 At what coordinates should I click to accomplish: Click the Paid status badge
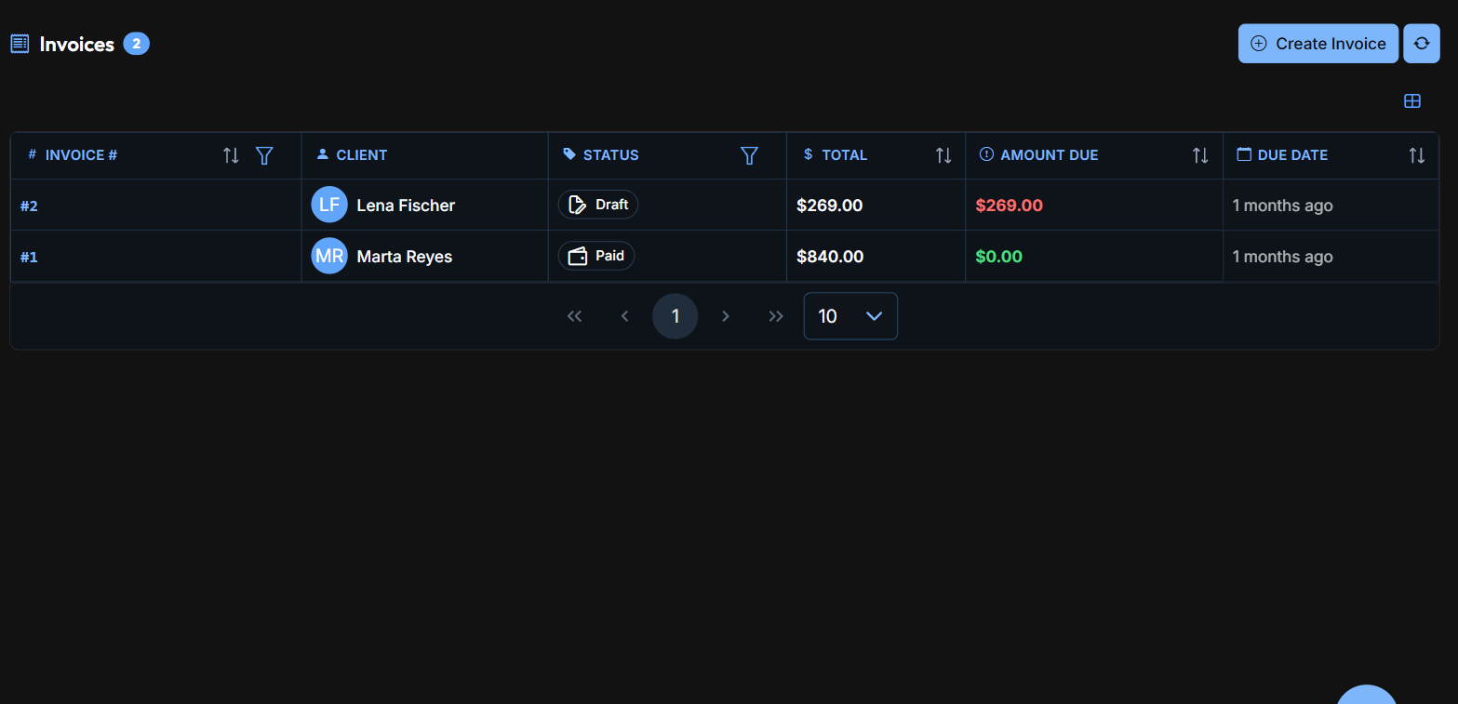point(596,256)
